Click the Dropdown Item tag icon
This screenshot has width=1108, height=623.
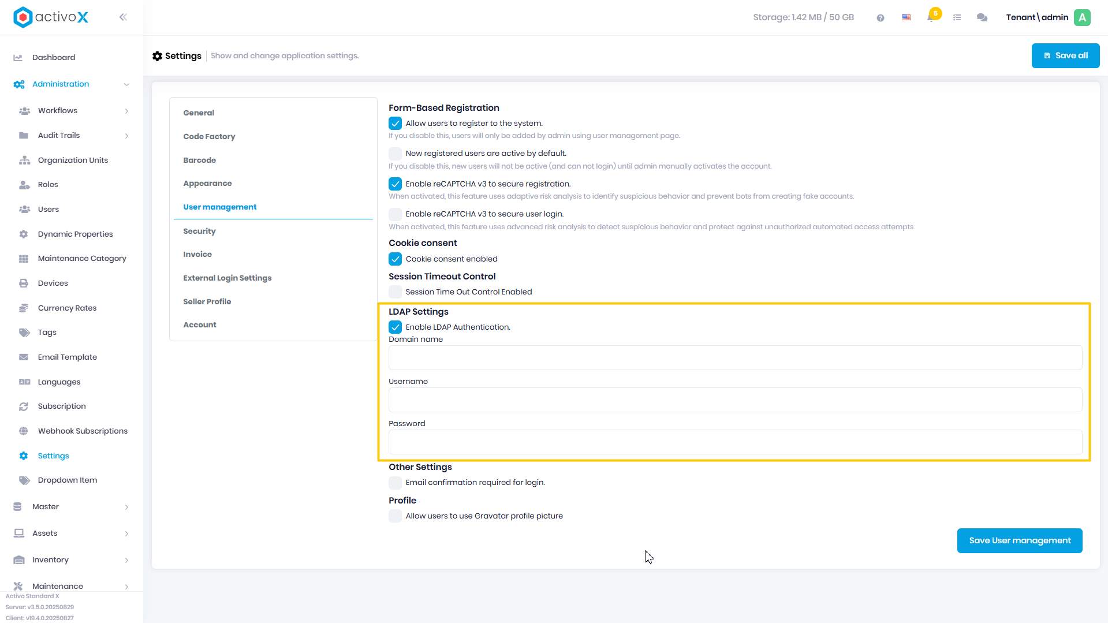[24, 480]
